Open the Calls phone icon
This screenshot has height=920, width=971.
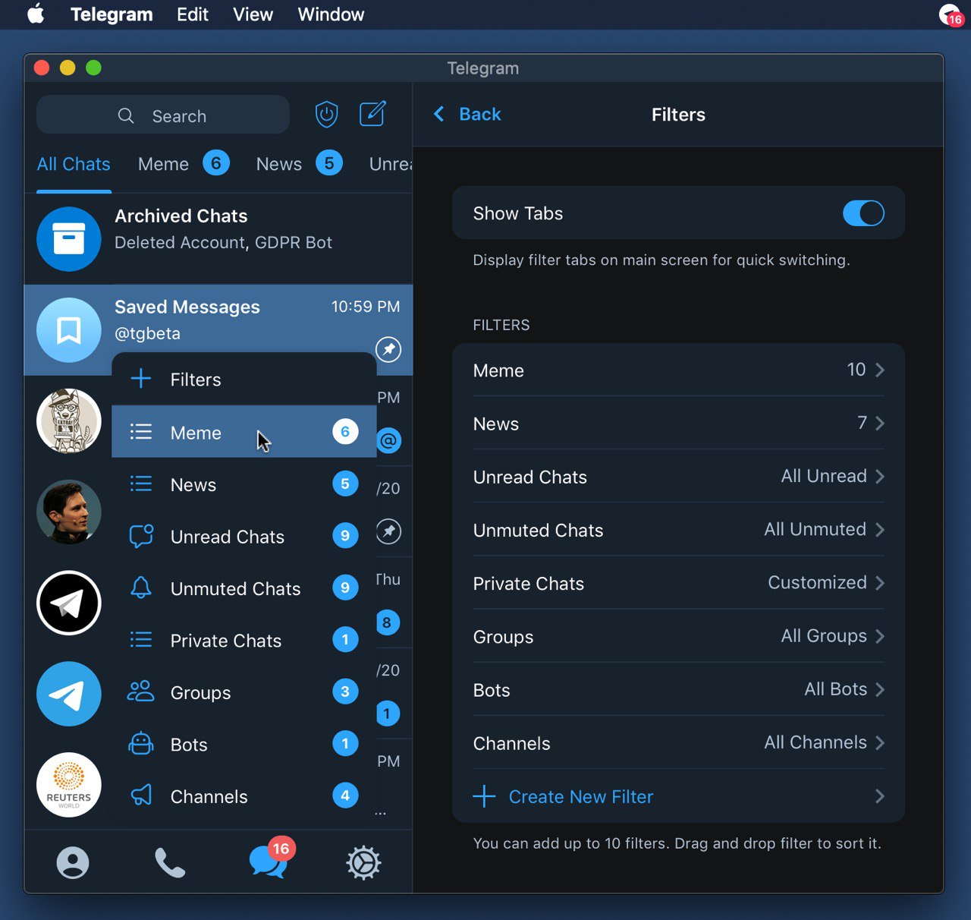pyautogui.click(x=170, y=863)
